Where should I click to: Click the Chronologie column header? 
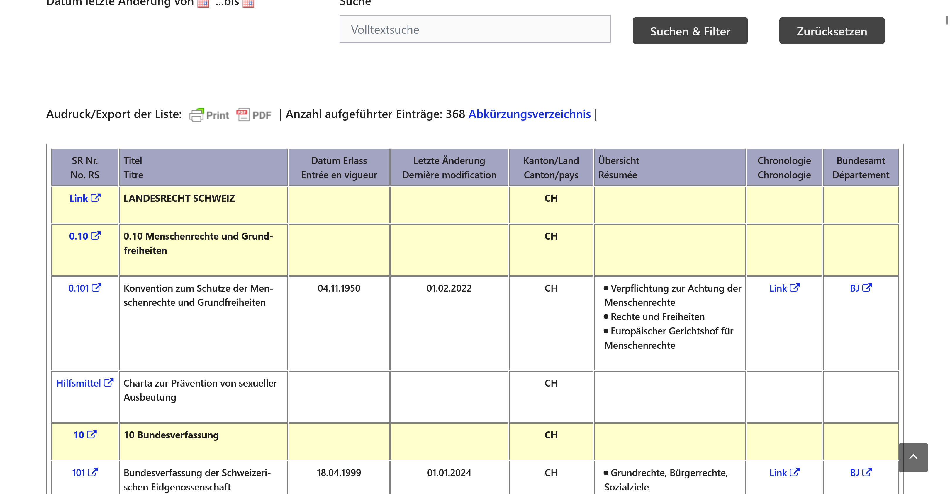pos(784,167)
